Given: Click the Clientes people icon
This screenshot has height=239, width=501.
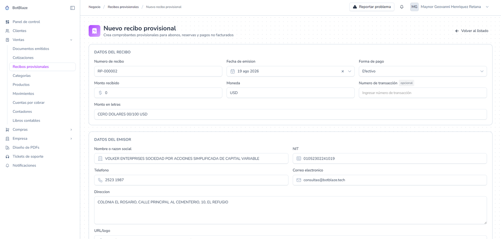Looking at the screenshot, I should pos(8,31).
